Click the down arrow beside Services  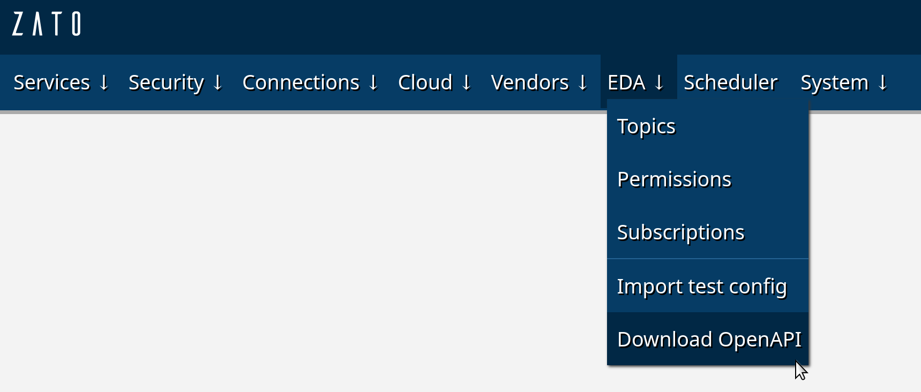click(104, 82)
